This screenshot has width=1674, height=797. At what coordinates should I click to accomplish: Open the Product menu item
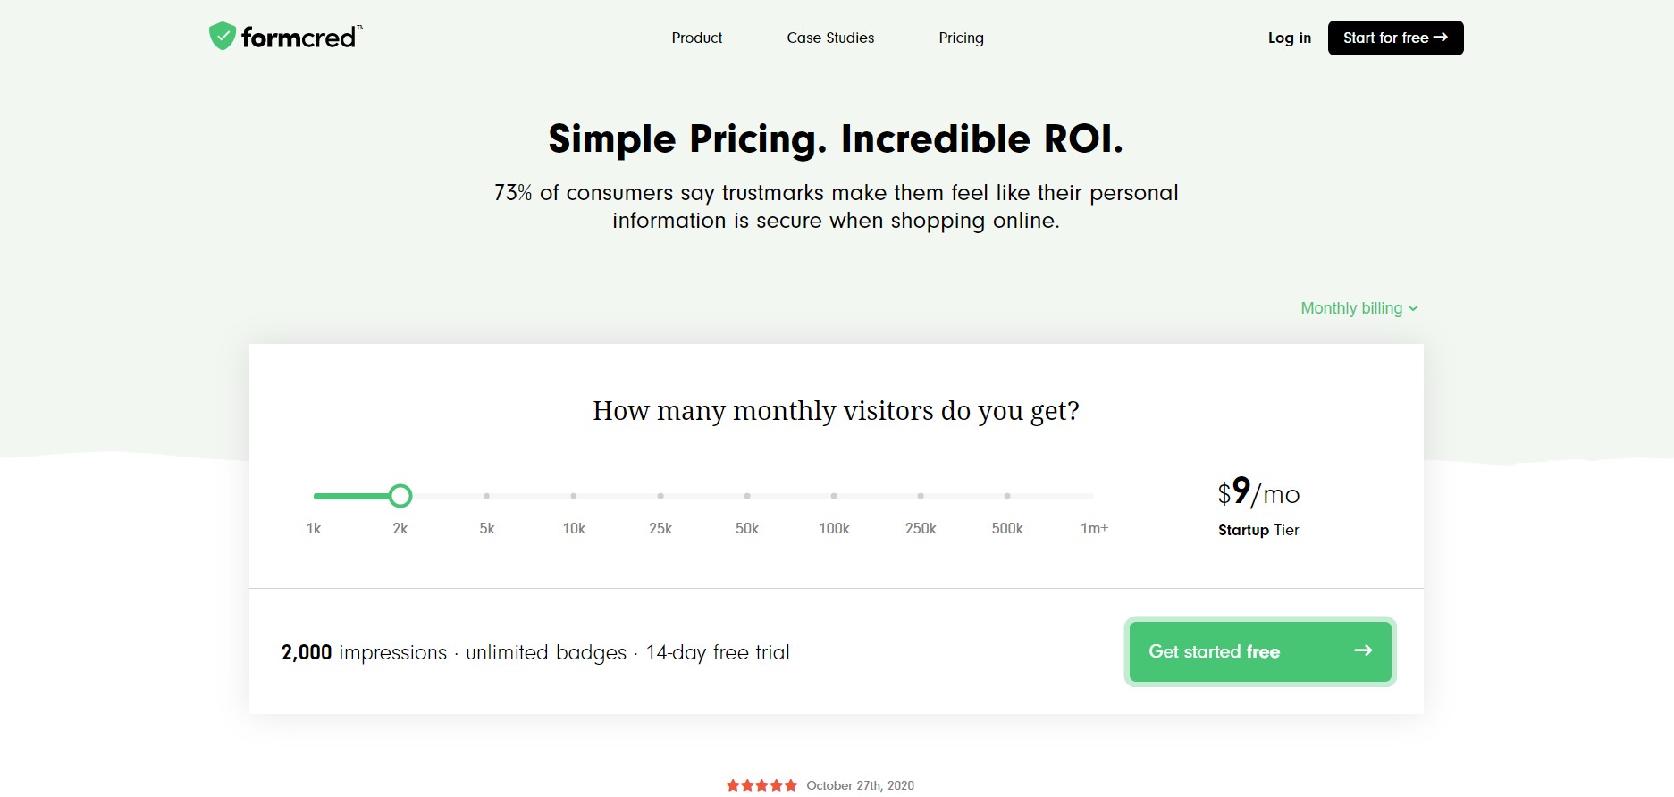coord(697,38)
